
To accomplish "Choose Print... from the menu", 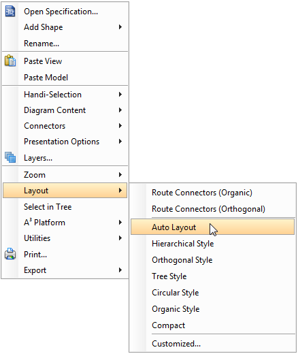I will 65,255.
